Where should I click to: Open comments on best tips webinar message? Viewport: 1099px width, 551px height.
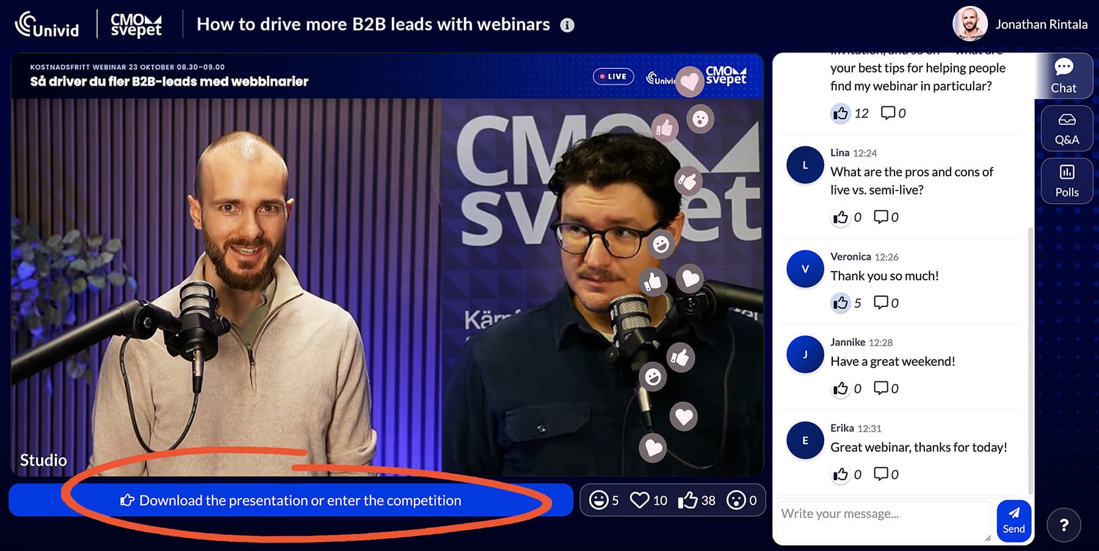point(888,112)
